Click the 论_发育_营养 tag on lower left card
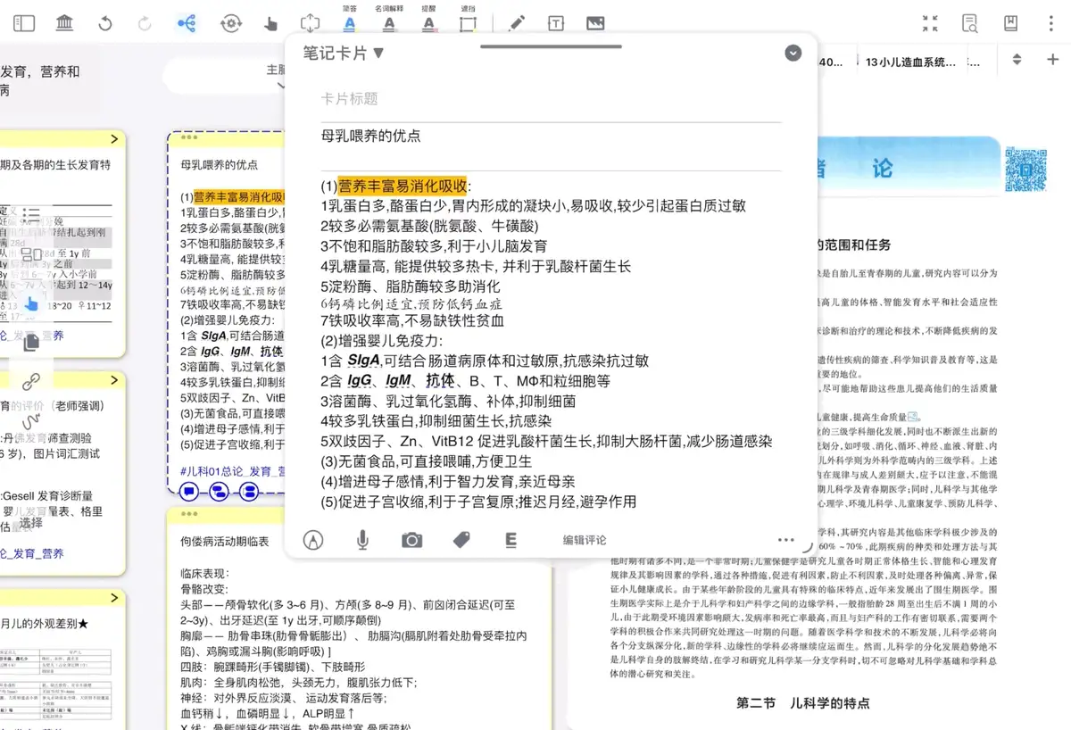 32,553
